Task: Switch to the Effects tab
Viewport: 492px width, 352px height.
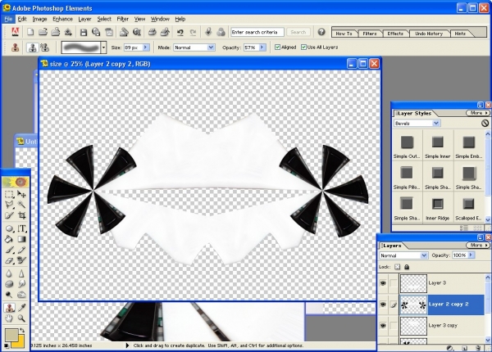Action: tap(395, 34)
